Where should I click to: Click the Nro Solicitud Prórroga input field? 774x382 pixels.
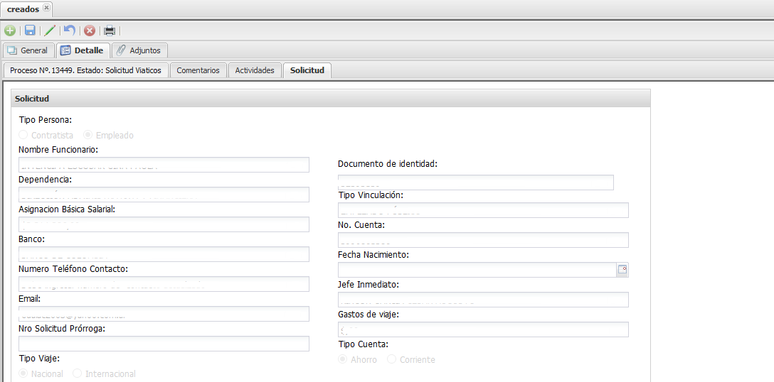(x=164, y=344)
